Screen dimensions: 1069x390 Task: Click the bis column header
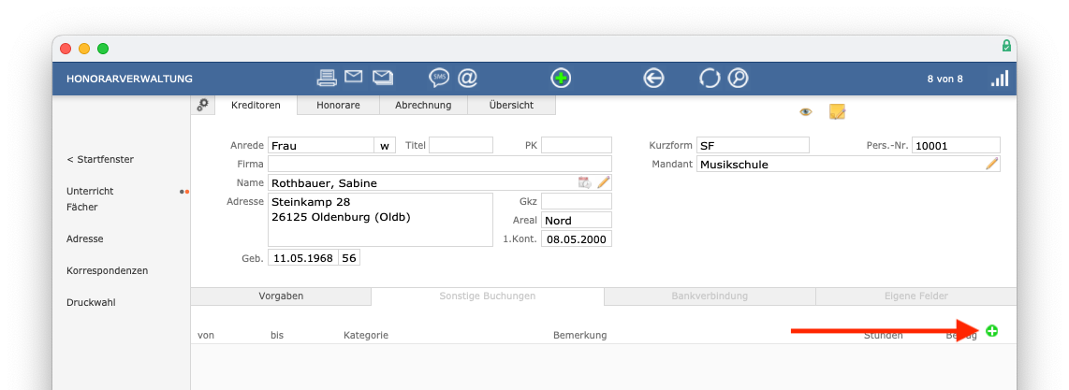click(x=277, y=335)
